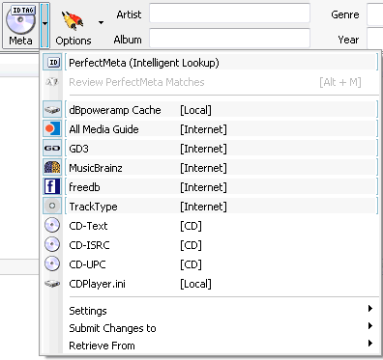Click the freedb logo icon
The image size is (383, 360).
coord(52,187)
